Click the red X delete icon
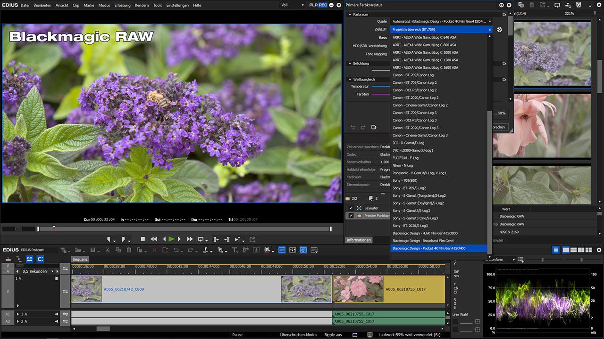The height and width of the screenshot is (339, 604). (154, 250)
